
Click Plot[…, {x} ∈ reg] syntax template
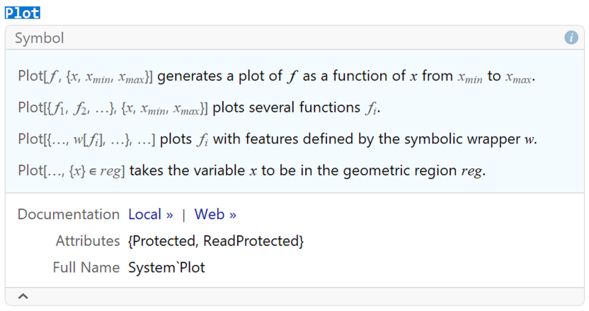tap(71, 170)
